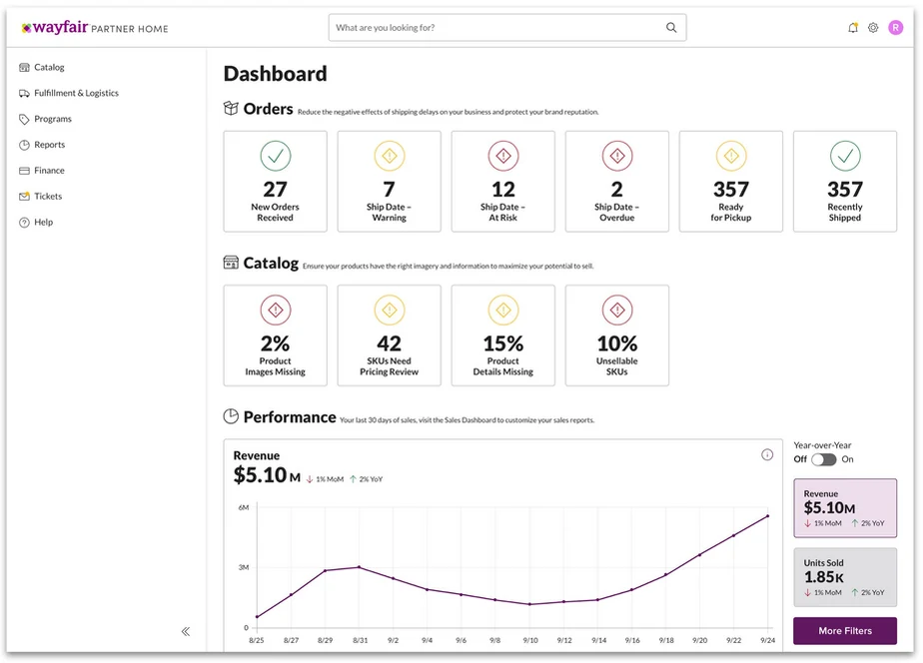The height and width of the screenshot is (663, 923).
Task: Click the Performance section pie icon
Action: coord(231,416)
